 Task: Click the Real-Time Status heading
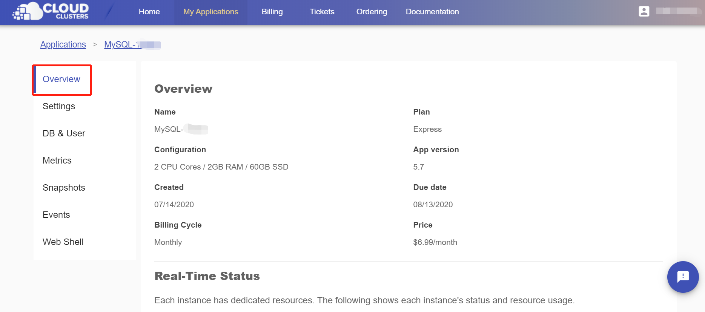pos(207,276)
